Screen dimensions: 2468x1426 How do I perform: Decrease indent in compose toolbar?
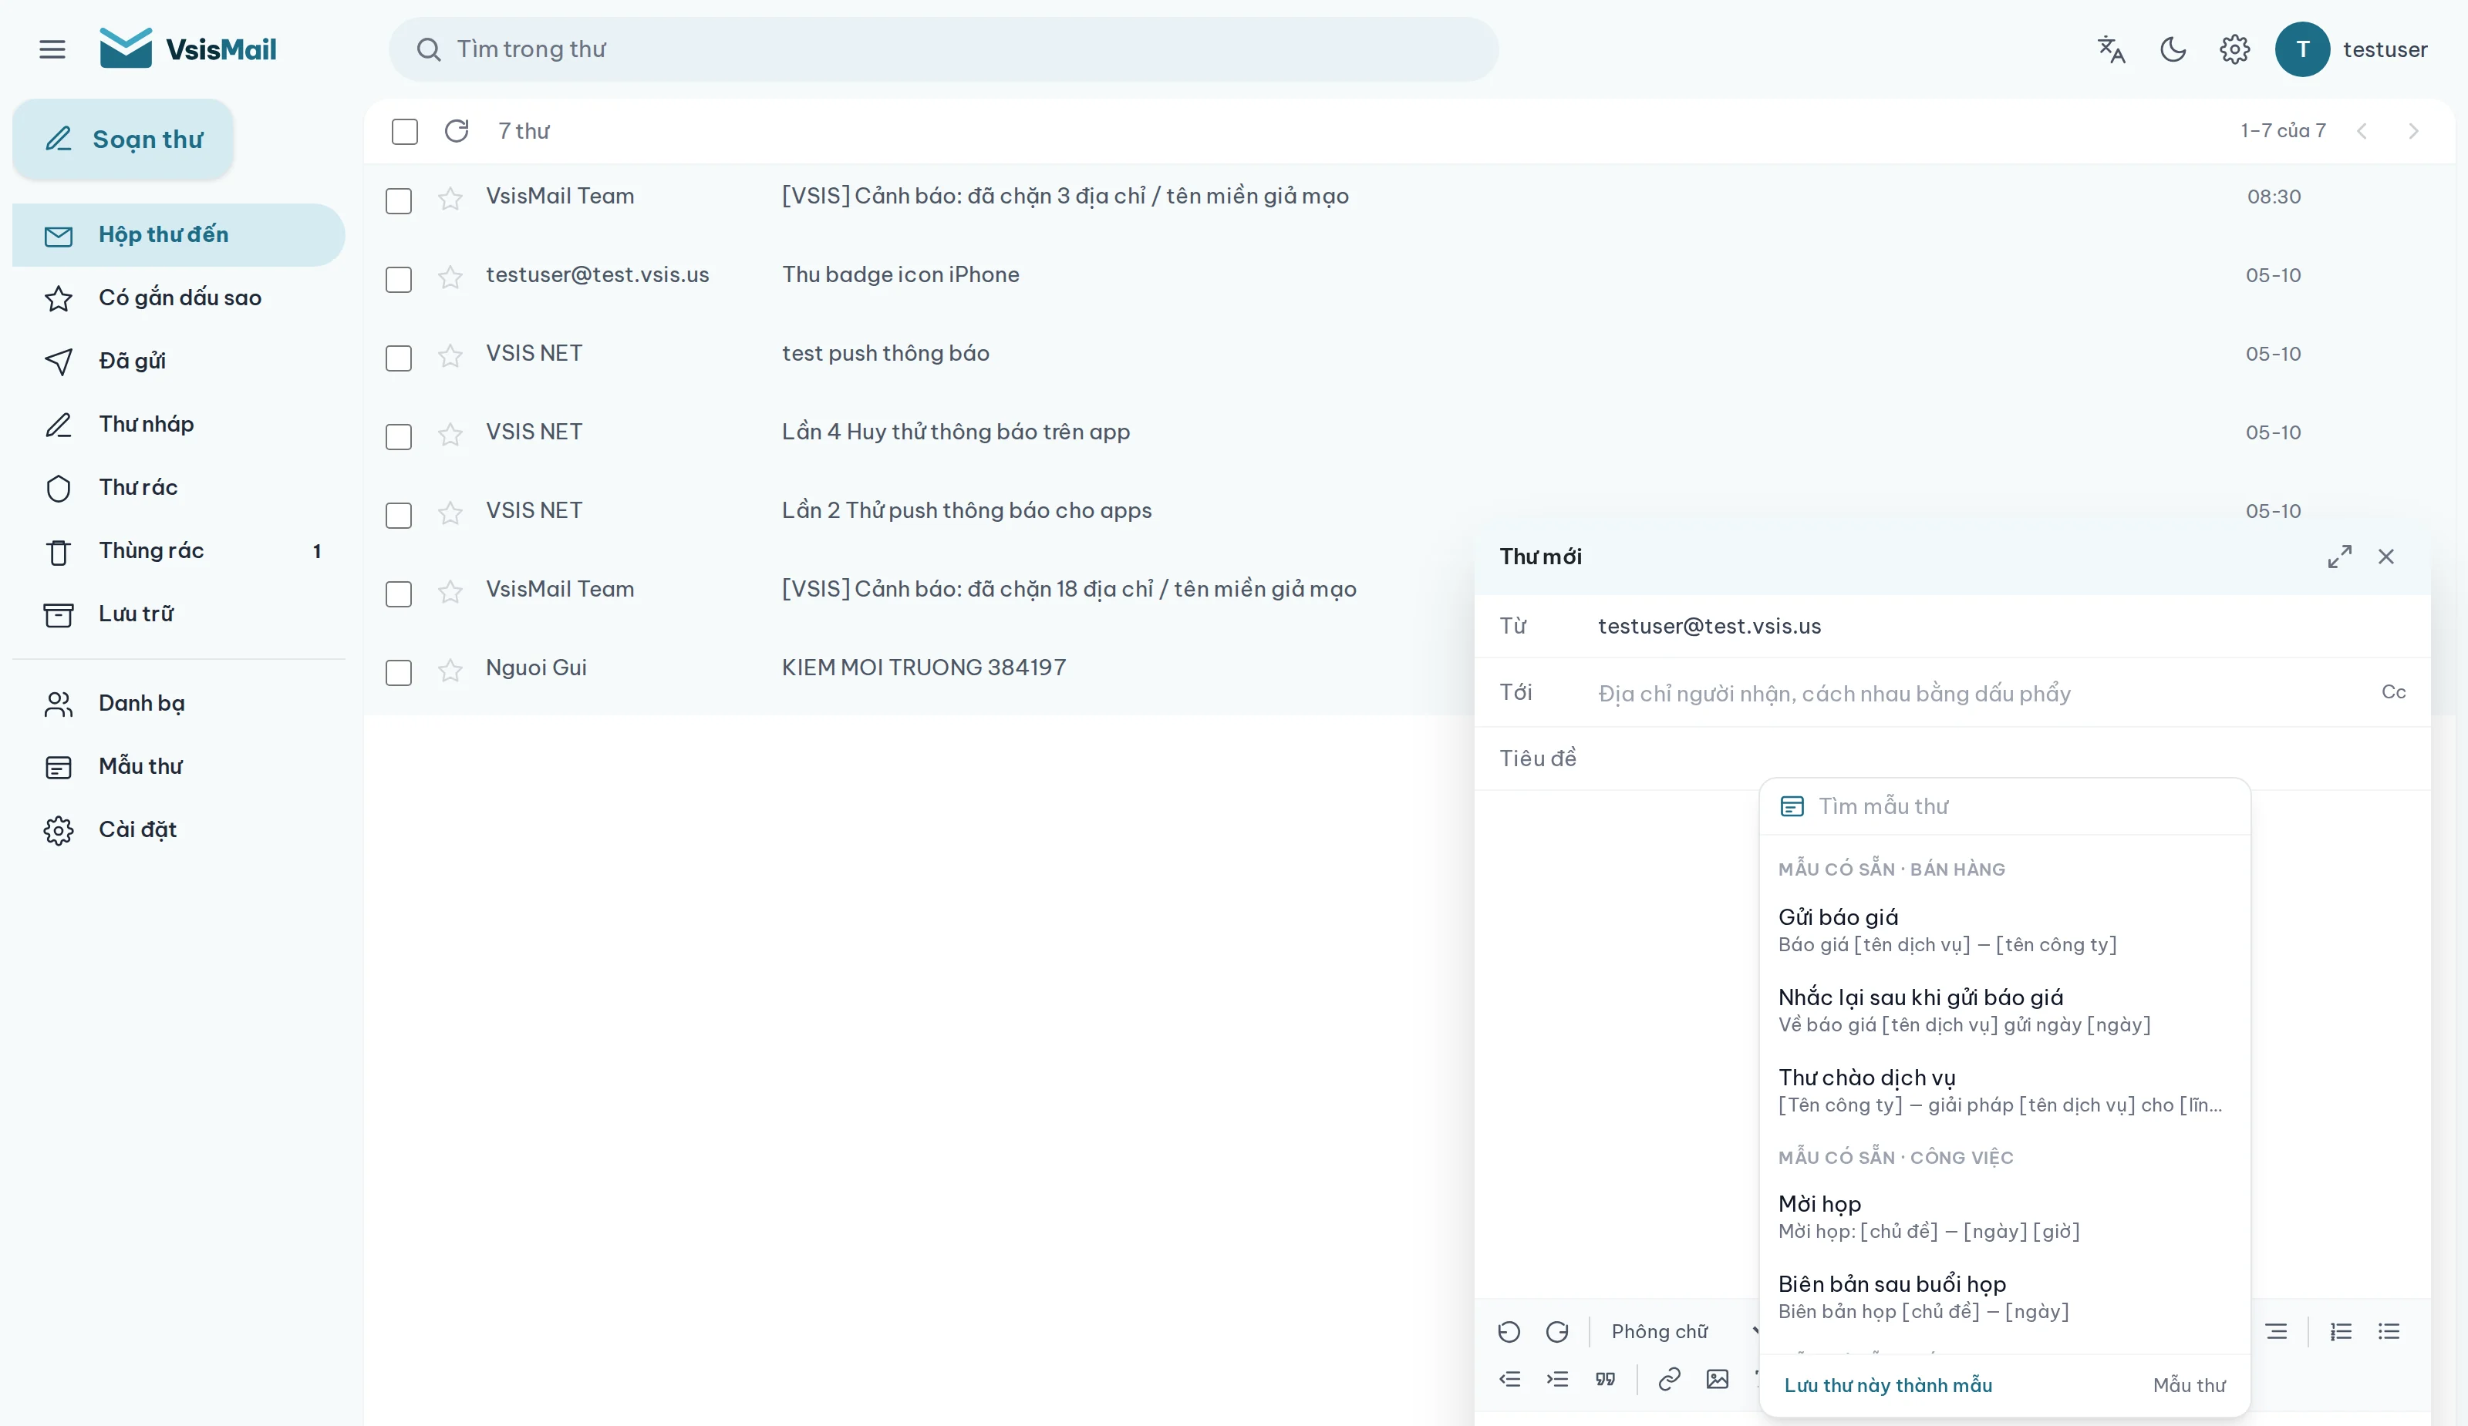coord(1509,1379)
